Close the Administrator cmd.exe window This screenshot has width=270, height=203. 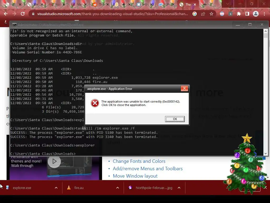click(x=262, y=25)
